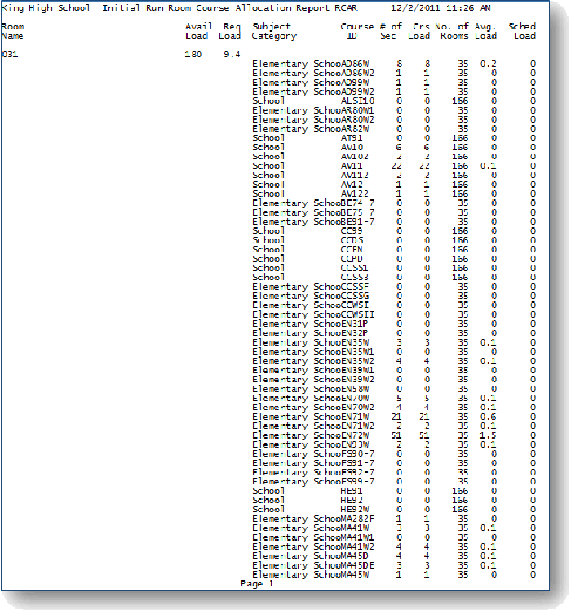Click course ID MA45DE

click(357, 566)
